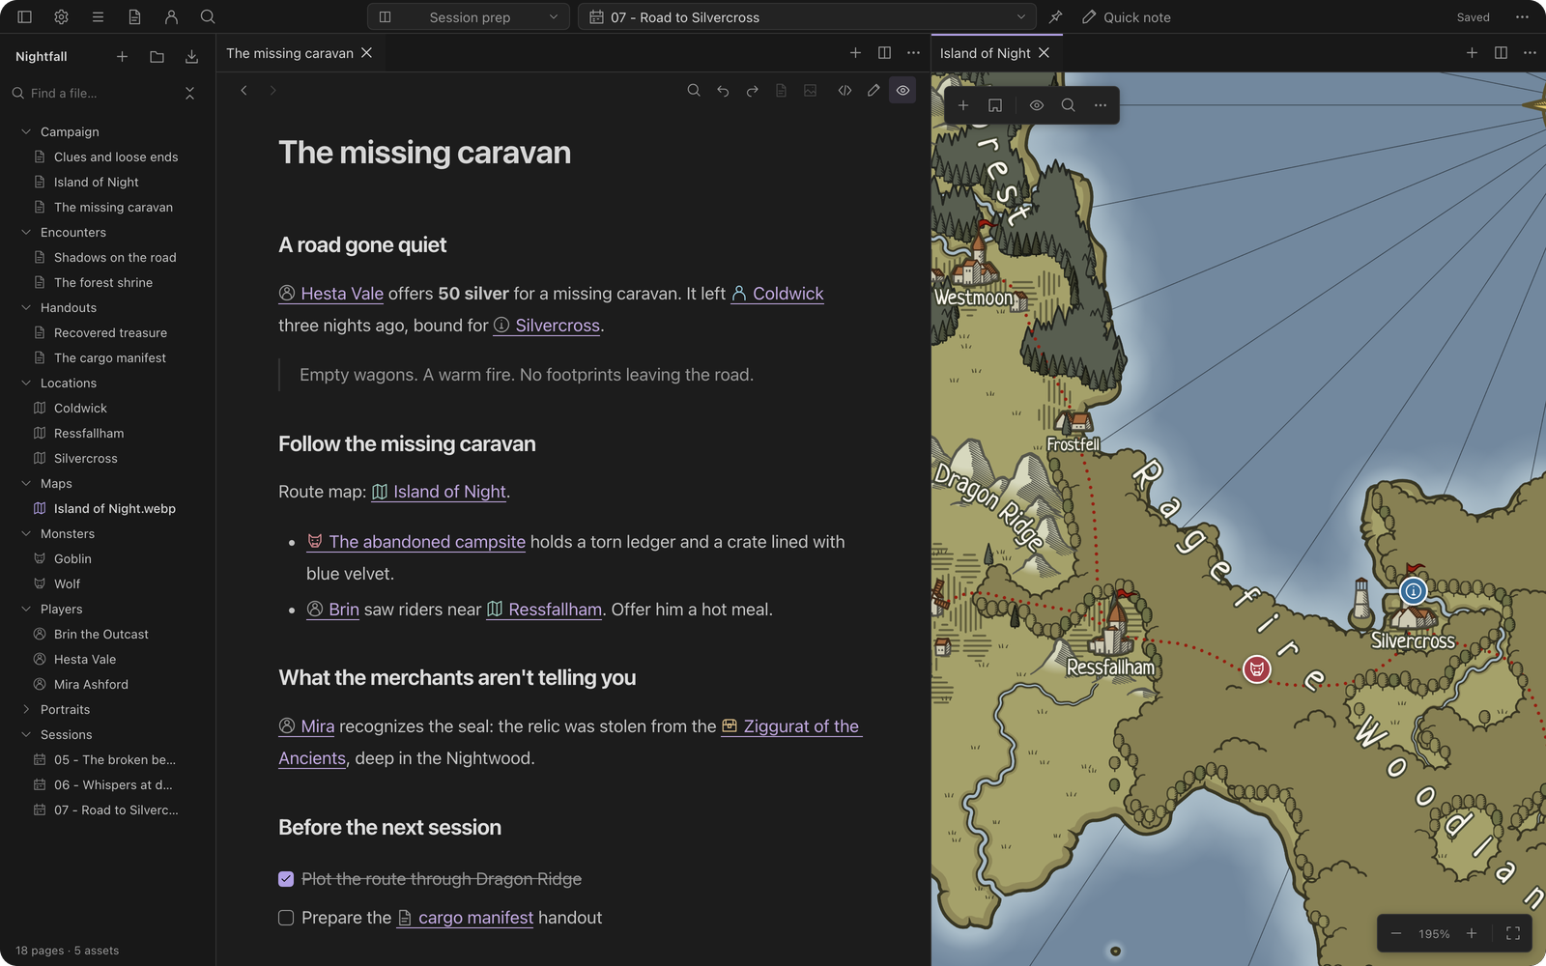This screenshot has height=966, width=1546.
Task: Check Prepare the cargo manifest handout
Action: (x=286, y=918)
